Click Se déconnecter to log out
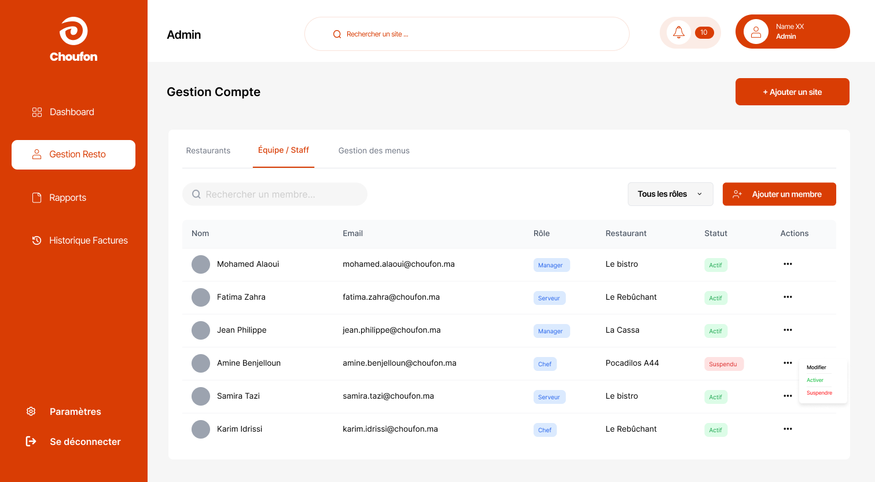The image size is (875, 482). 73,441
